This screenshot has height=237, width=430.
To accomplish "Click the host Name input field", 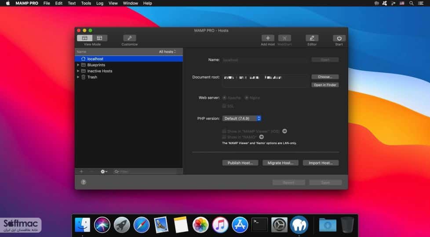I will coord(265,60).
